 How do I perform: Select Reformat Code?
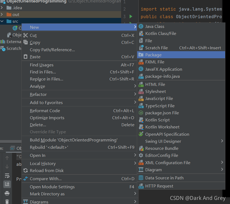(79, 111)
